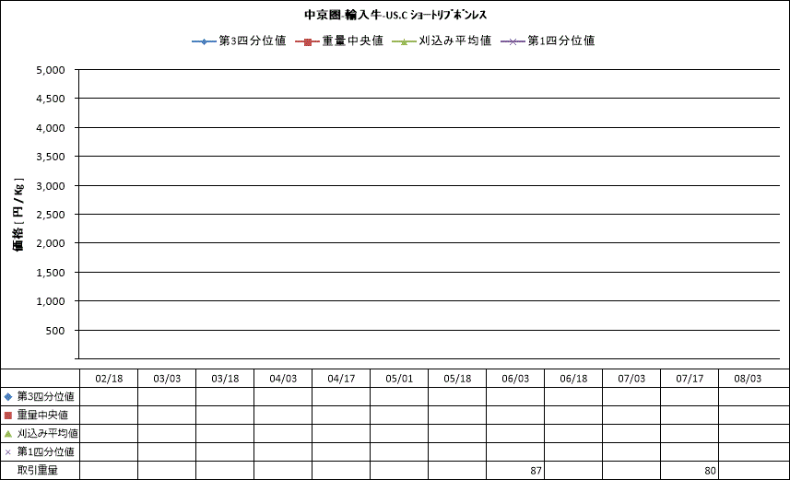Click the 06/03 date column header
Viewport: 790px width, 480px height.
pos(515,379)
